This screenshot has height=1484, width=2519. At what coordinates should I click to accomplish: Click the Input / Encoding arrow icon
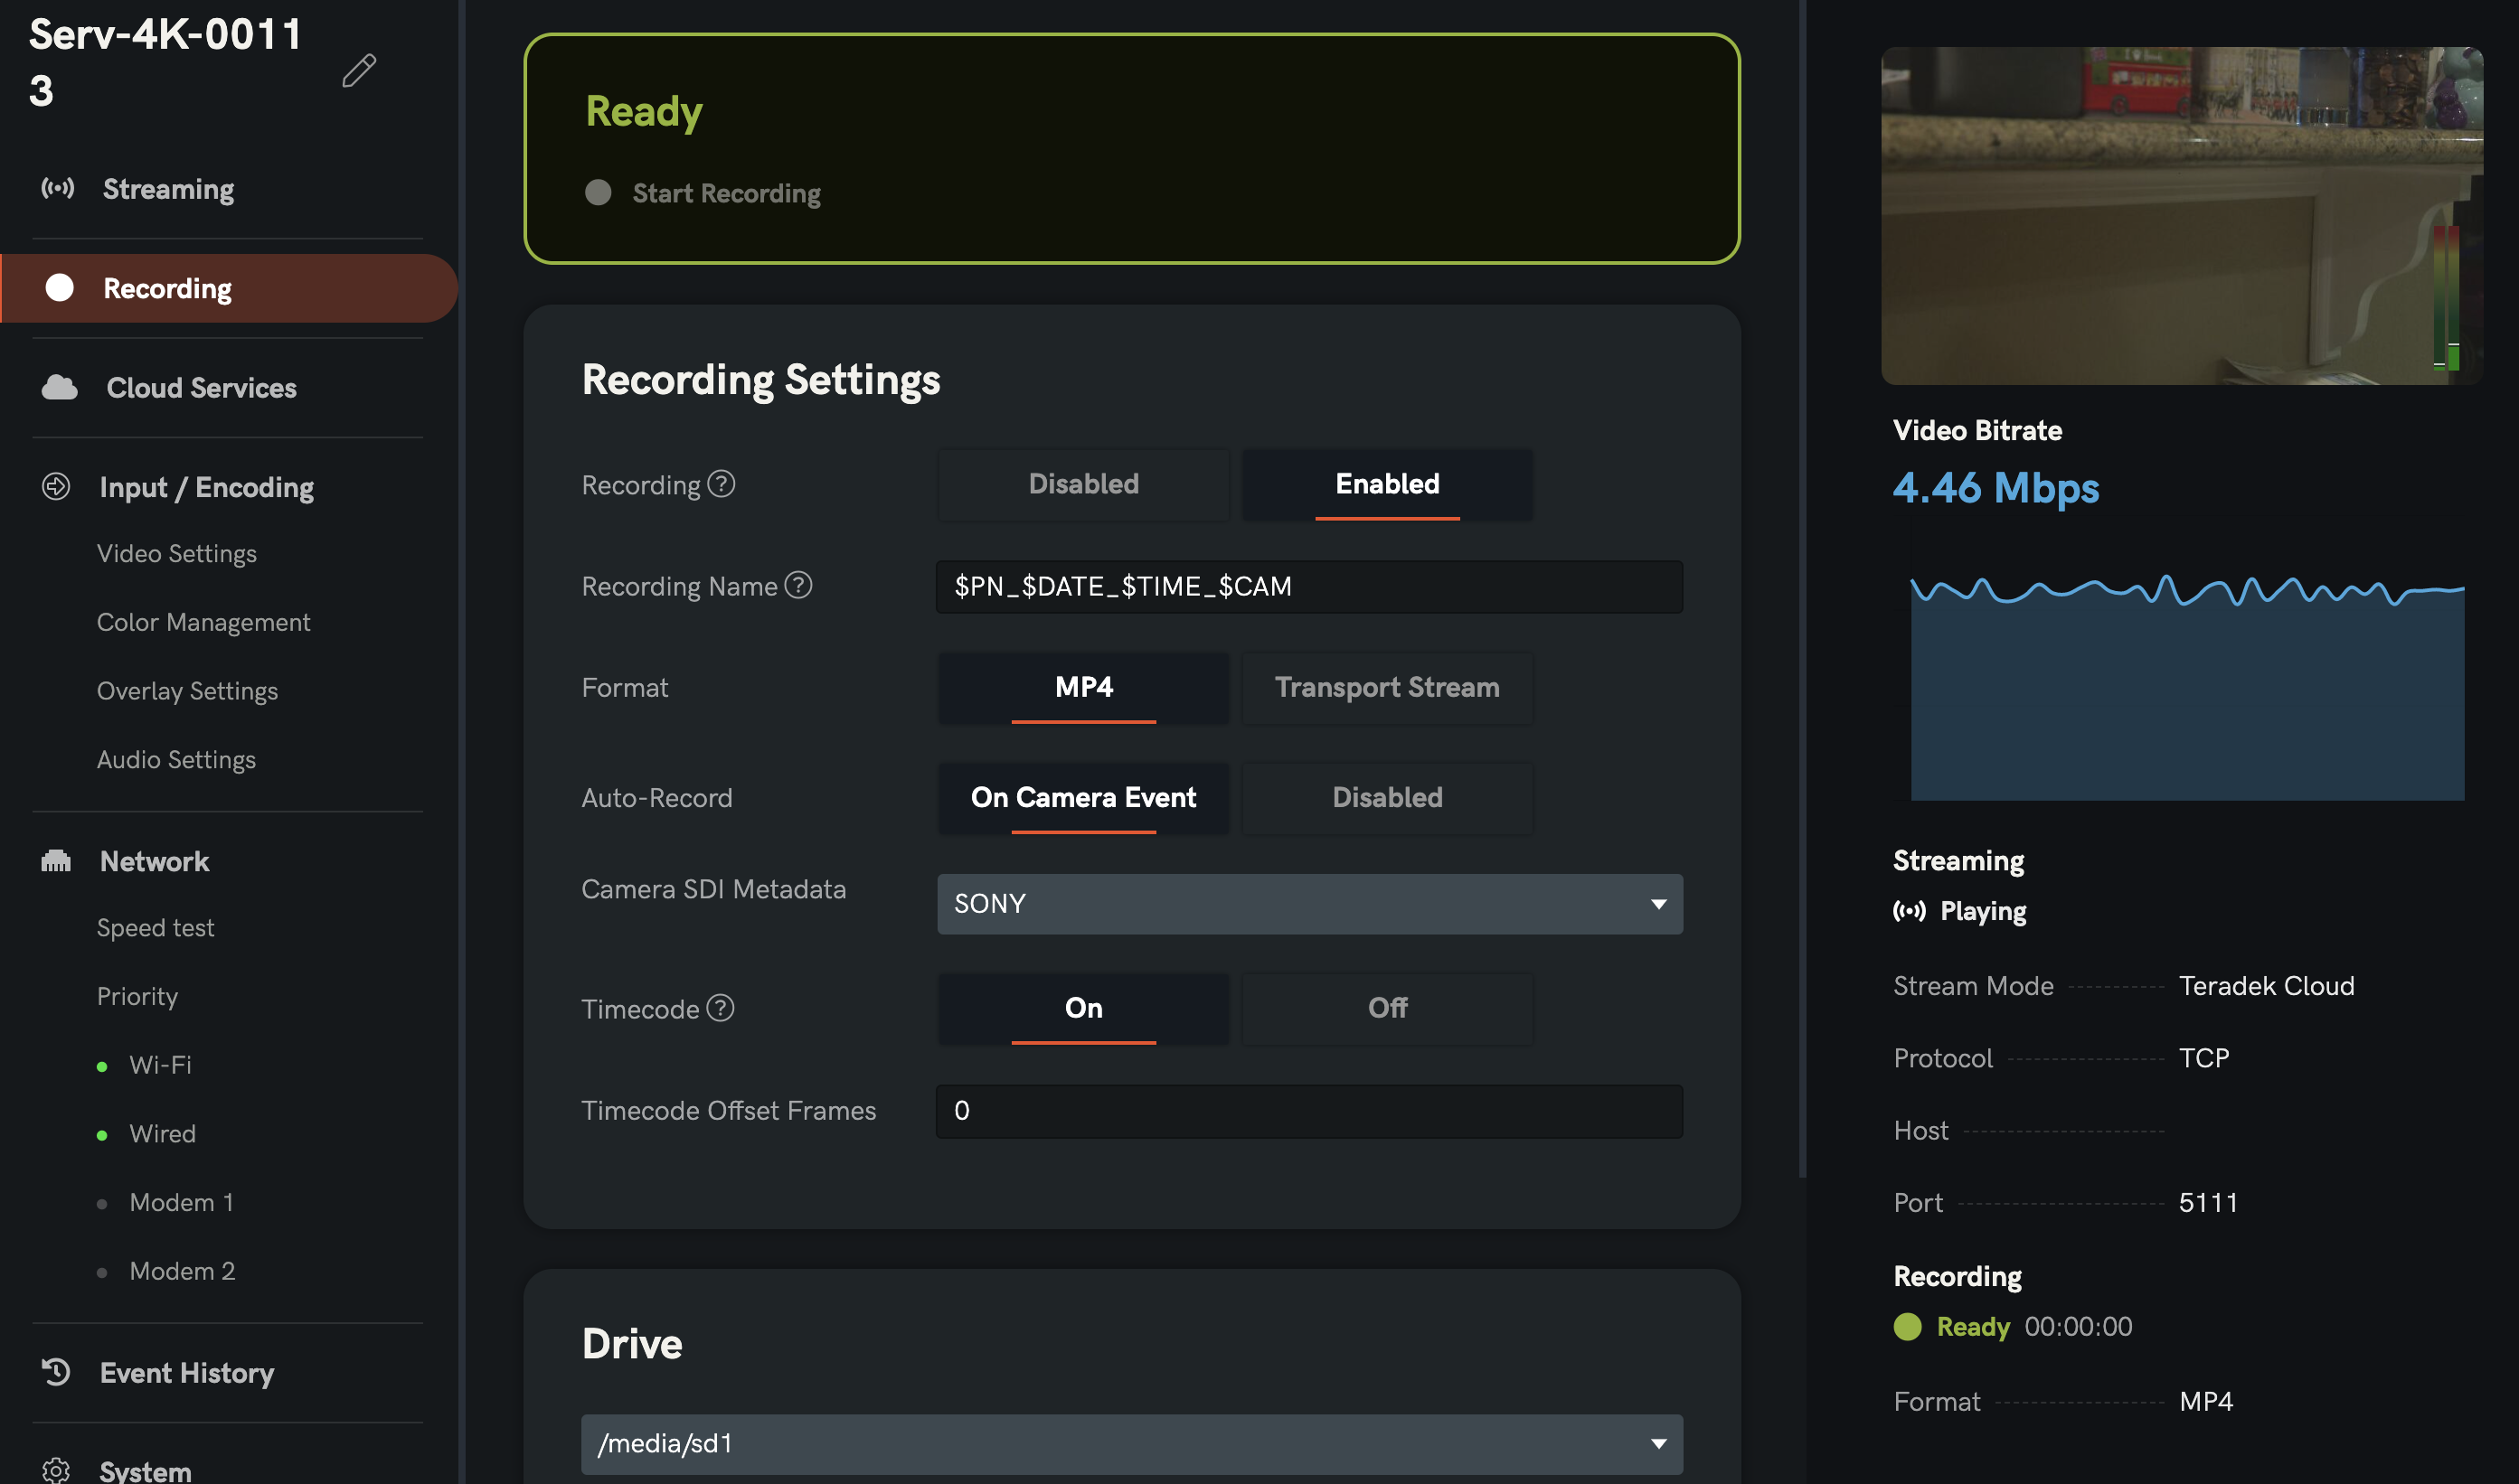[56, 487]
